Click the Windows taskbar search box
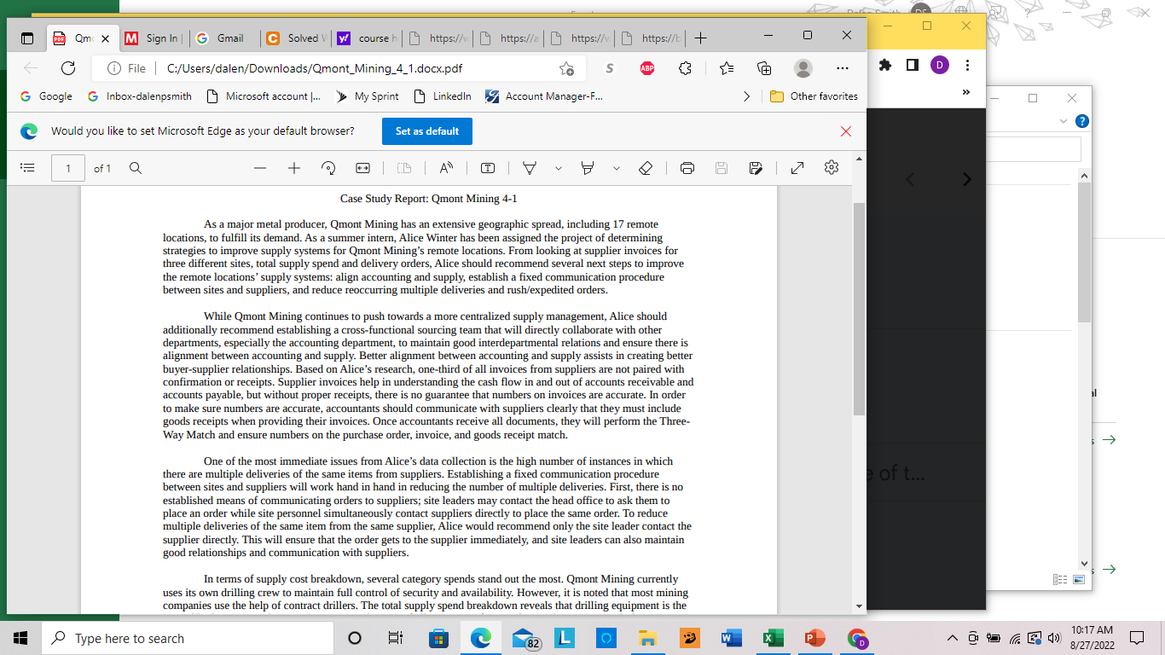The width and height of the screenshot is (1165, 655). click(188, 638)
